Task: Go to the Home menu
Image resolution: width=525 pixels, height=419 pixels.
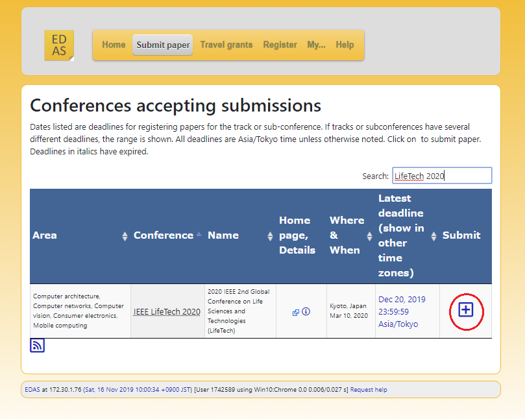Action: 114,45
